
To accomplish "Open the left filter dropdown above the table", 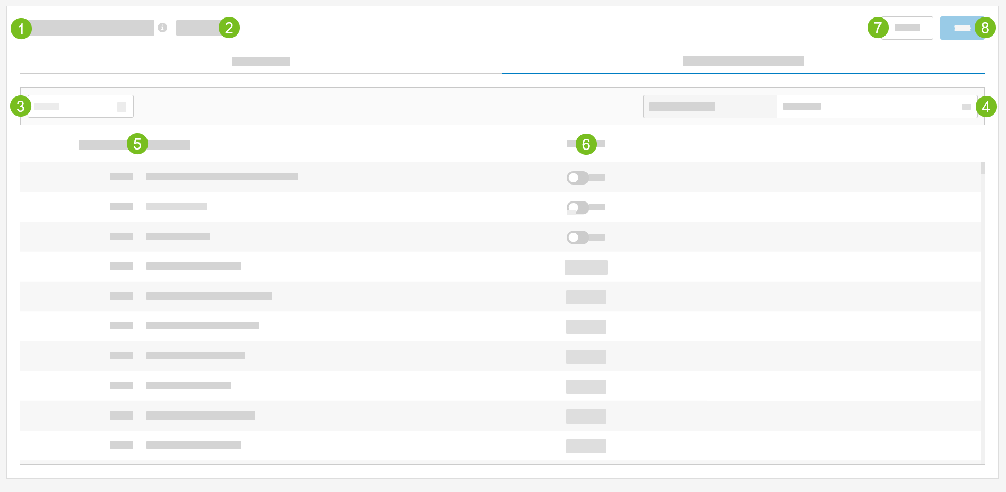I will (80, 107).
